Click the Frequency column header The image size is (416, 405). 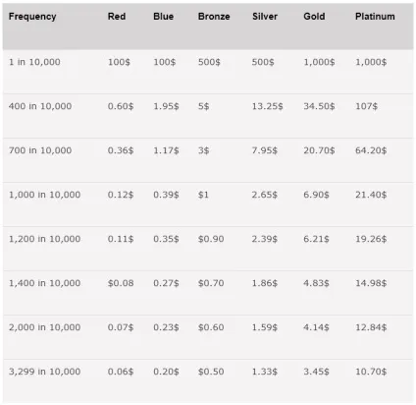[32, 17]
